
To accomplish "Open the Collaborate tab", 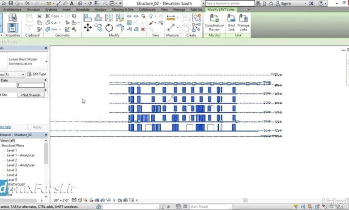I will coord(147,9).
